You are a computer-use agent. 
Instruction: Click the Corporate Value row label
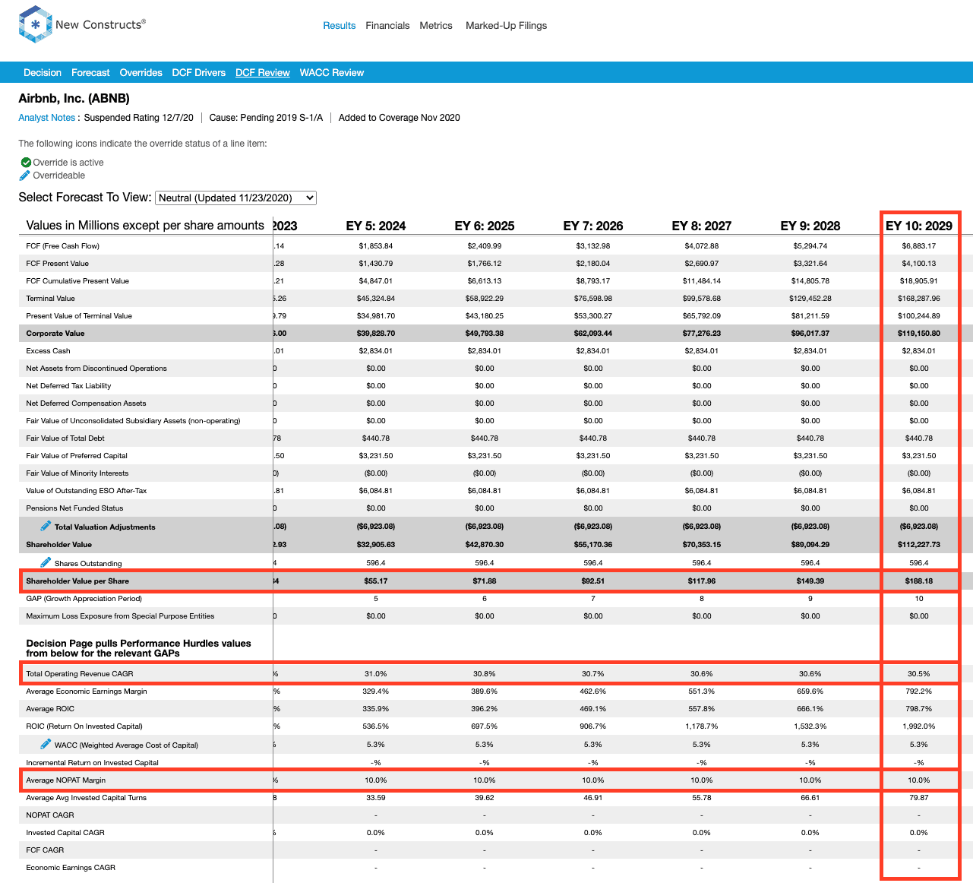coord(55,334)
